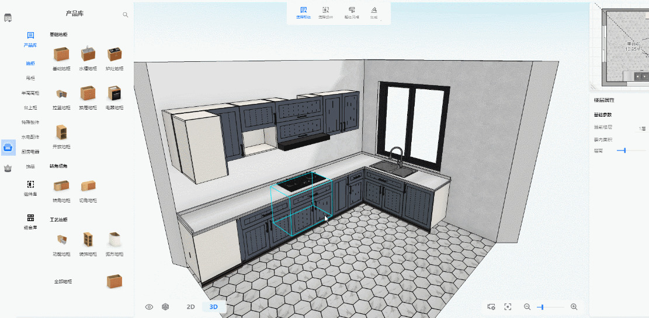Click the first top toolbar tool (blue)
The width and height of the screenshot is (649, 318).
(x=303, y=13)
